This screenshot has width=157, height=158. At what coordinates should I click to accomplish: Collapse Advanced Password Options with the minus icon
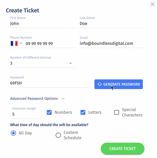(63, 99)
